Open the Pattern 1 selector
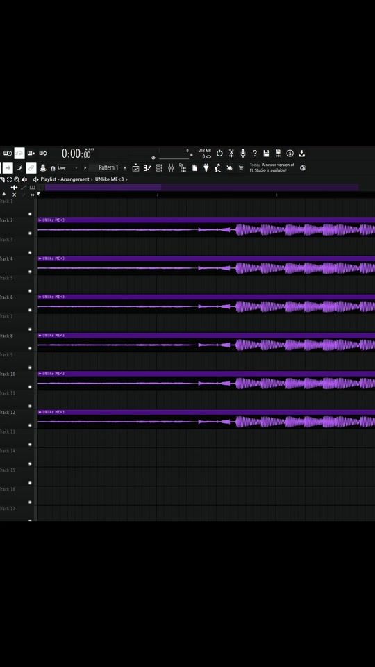 [108, 167]
